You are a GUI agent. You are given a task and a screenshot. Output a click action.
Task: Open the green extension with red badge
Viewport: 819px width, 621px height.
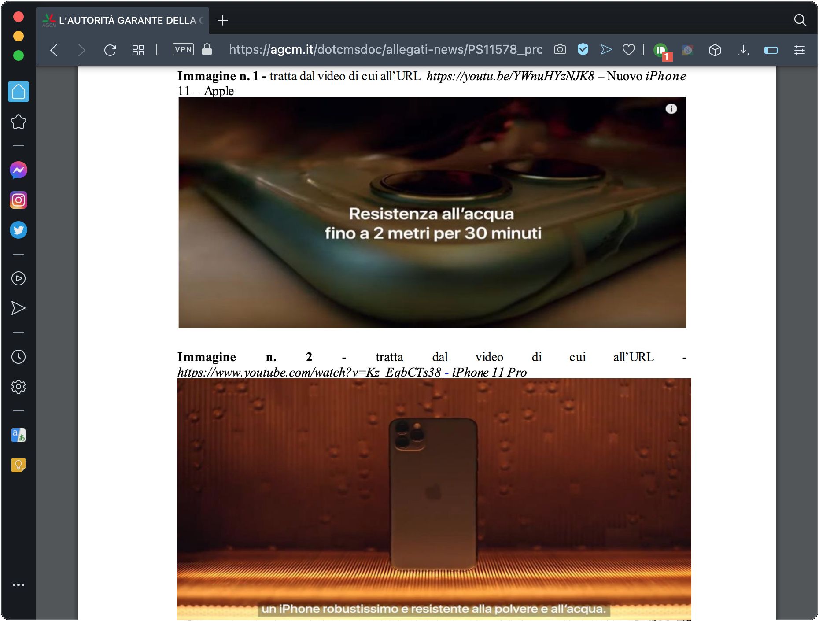(x=662, y=51)
